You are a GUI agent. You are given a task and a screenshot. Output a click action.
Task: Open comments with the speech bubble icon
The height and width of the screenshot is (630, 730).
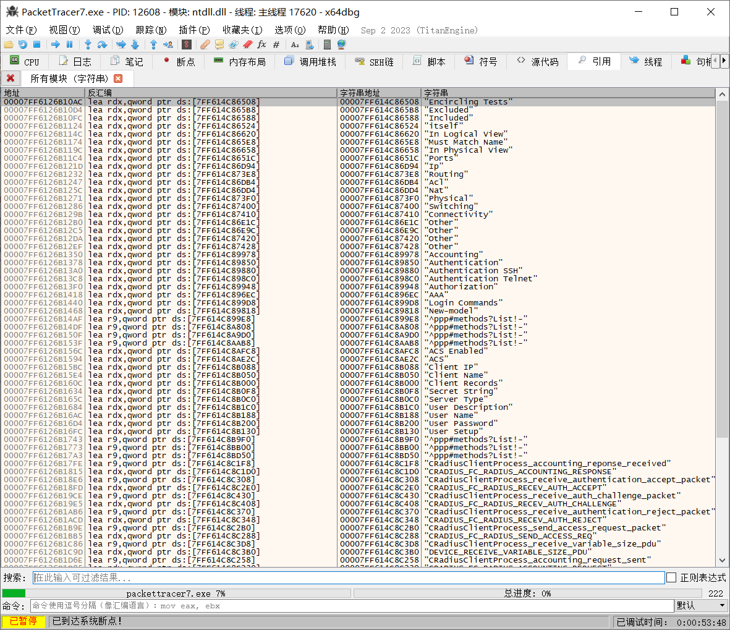point(219,45)
